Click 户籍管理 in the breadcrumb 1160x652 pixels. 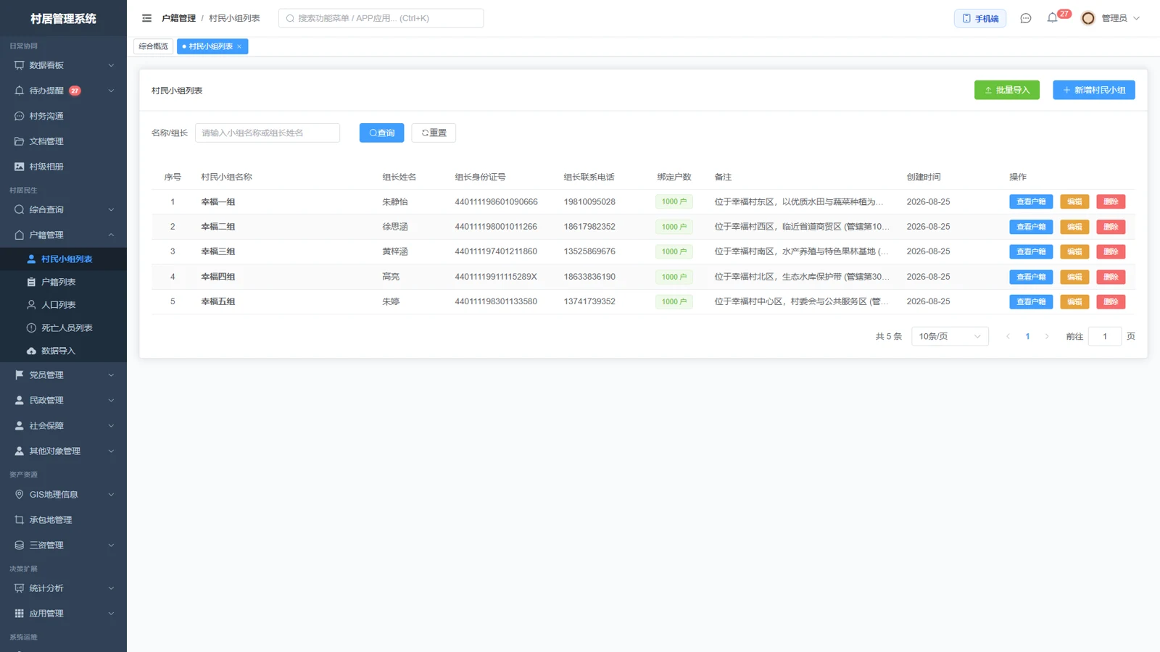pyautogui.click(x=178, y=18)
